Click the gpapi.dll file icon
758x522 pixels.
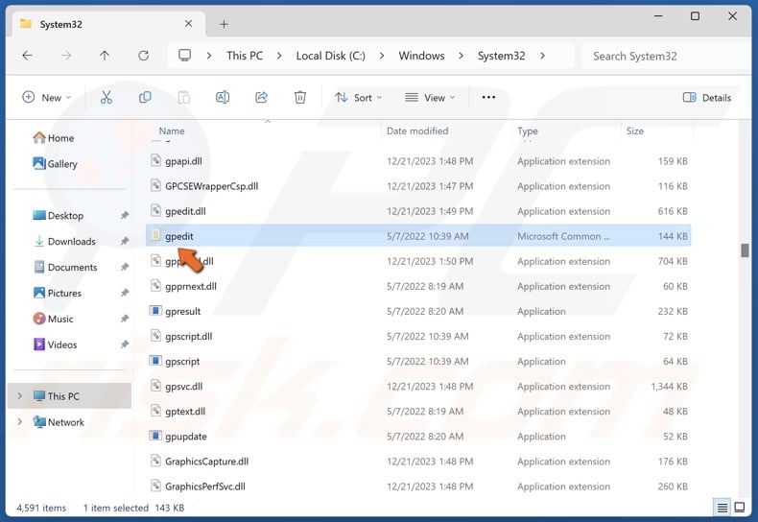pyautogui.click(x=155, y=160)
